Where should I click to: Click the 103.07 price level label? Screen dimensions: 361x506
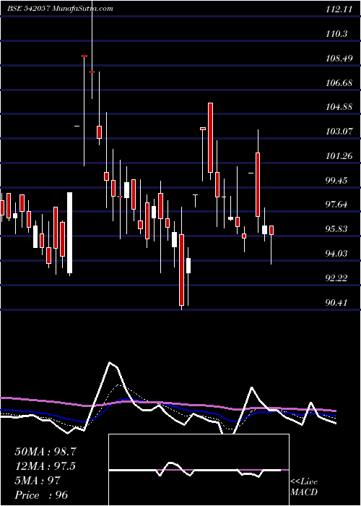[x=339, y=132]
